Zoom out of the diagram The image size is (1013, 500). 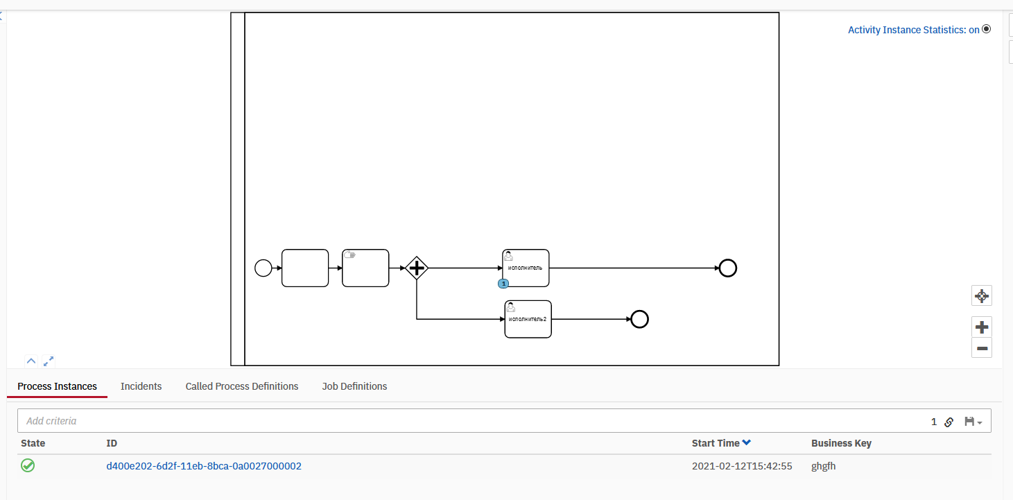981,348
